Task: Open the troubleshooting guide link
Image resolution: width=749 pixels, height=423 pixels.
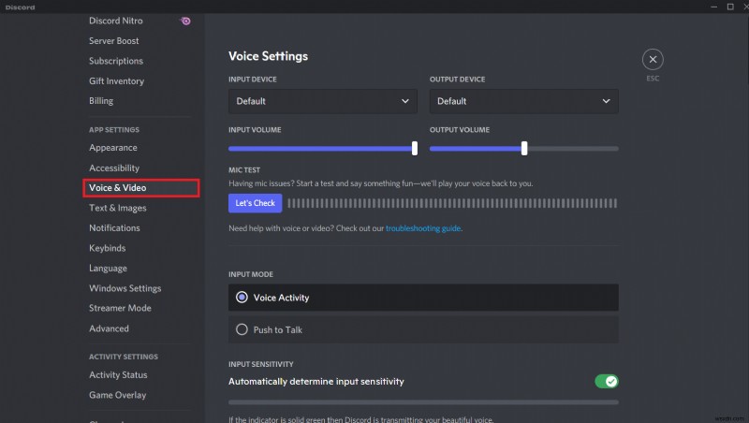Action: coord(423,227)
